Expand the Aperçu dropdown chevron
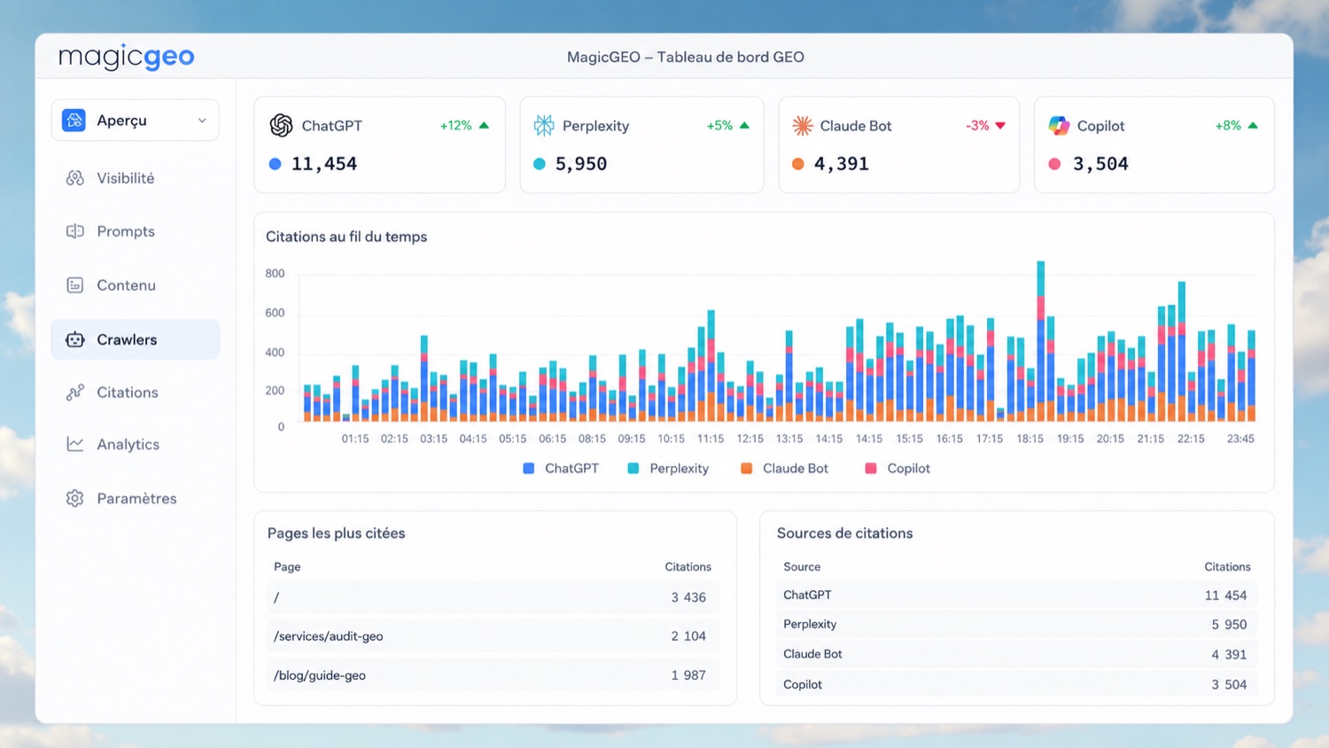Screen dimensions: 1329x748 pyautogui.click(x=202, y=121)
